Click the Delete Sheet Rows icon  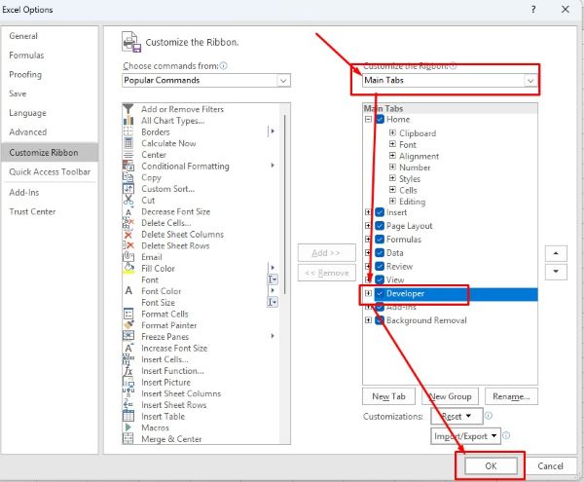coord(128,245)
